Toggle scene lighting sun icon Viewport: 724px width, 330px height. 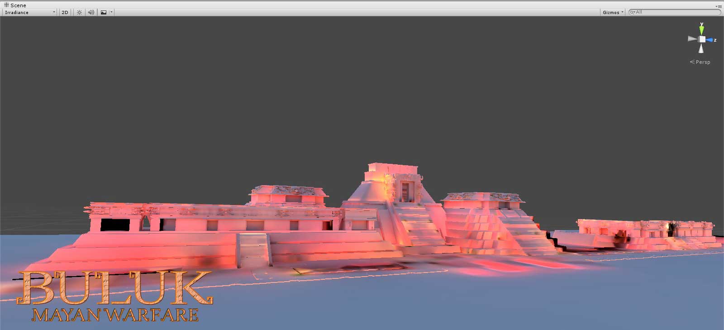coord(79,12)
